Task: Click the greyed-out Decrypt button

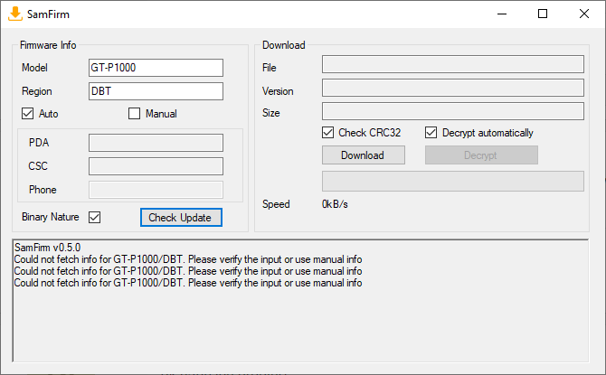Action: coord(481,155)
